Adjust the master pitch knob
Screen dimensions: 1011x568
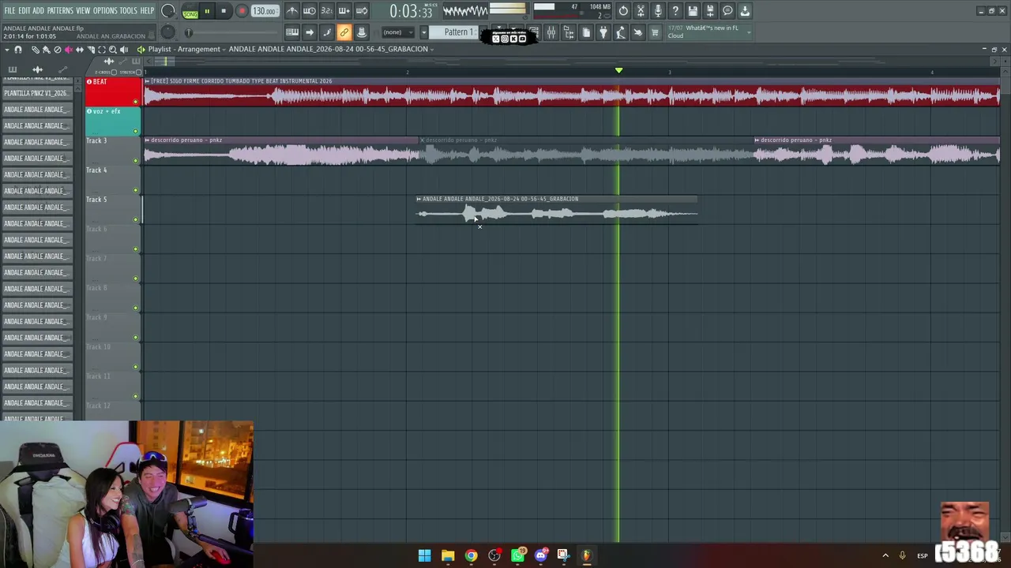167,32
